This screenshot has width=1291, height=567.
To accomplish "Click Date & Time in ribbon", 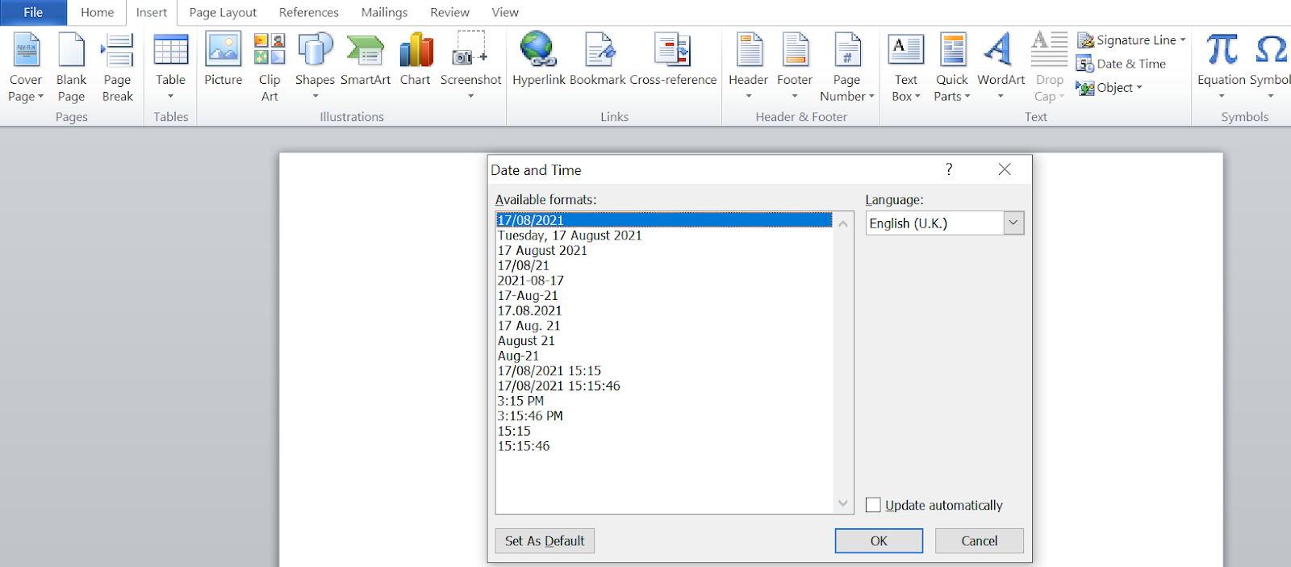I will pyautogui.click(x=1122, y=64).
